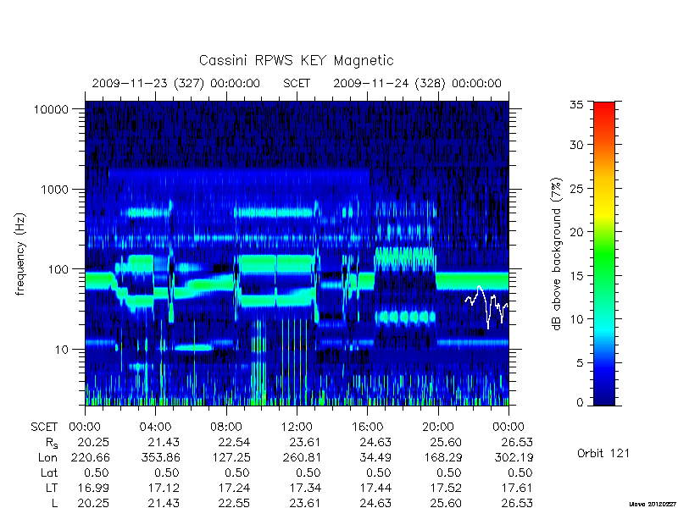The width and height of the screenshot is (678, 508).
Task: Click the frequency (Hz) axis label
Action: pyautogui.click(x=20, y=254)
